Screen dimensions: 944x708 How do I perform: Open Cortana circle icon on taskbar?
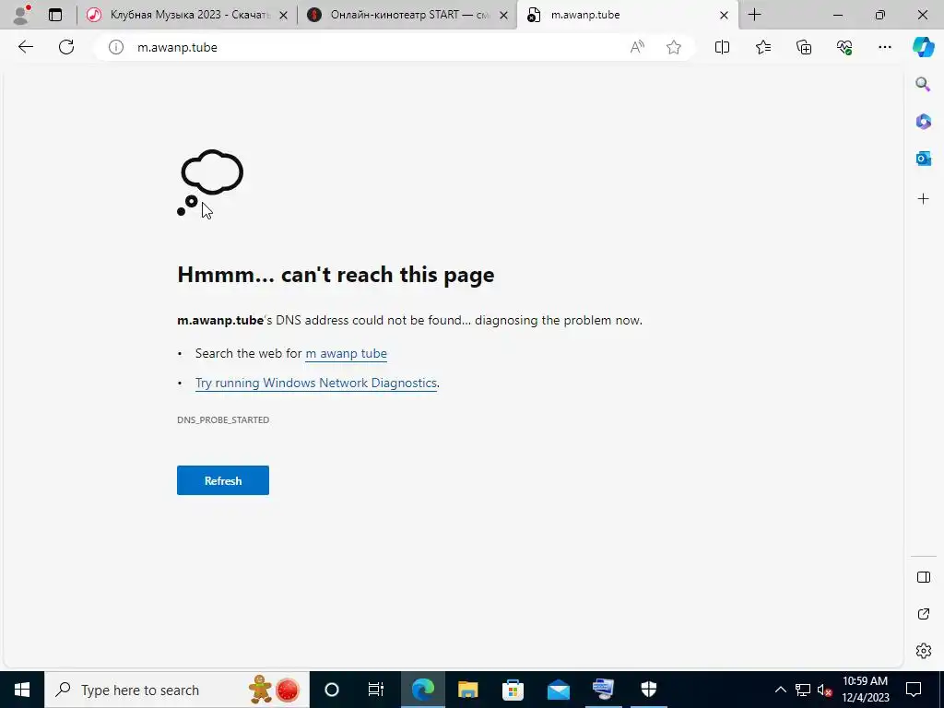332,690
